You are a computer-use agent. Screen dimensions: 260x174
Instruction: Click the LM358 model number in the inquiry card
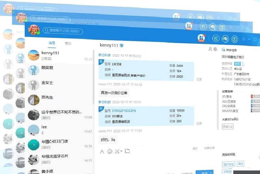point(116,64)
